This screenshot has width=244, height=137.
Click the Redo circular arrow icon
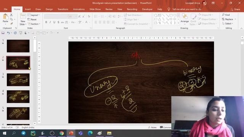click(x=15, y=33)
